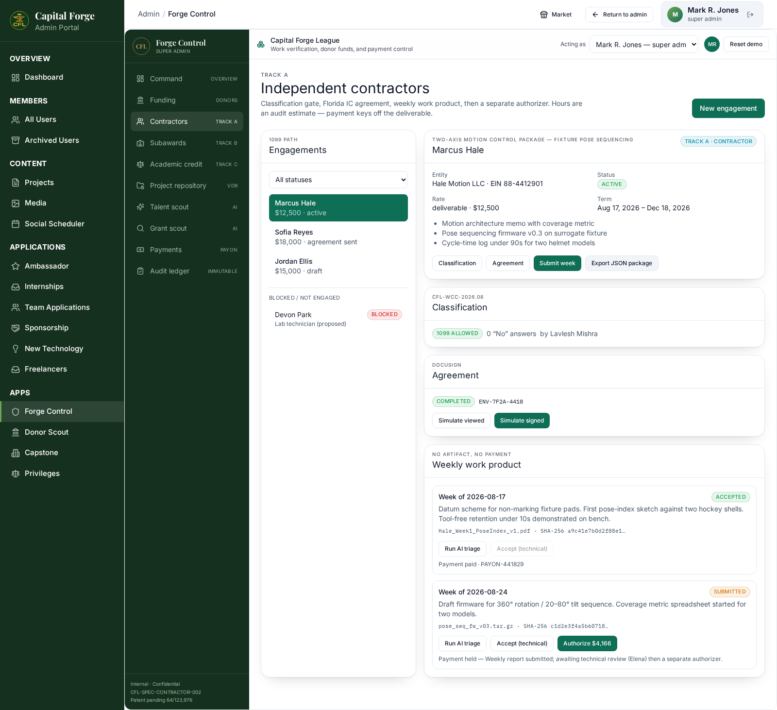777x710 pixels.
Task: Click the Sponsorship handshake icon
Action: 16,328
